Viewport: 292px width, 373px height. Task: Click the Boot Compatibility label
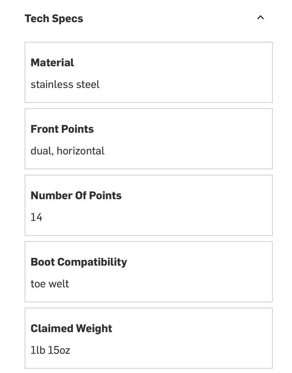(79, 262)
